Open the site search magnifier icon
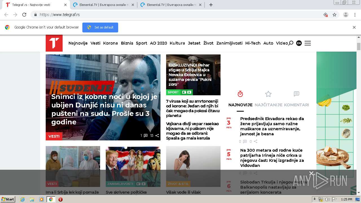 point(291,43)
